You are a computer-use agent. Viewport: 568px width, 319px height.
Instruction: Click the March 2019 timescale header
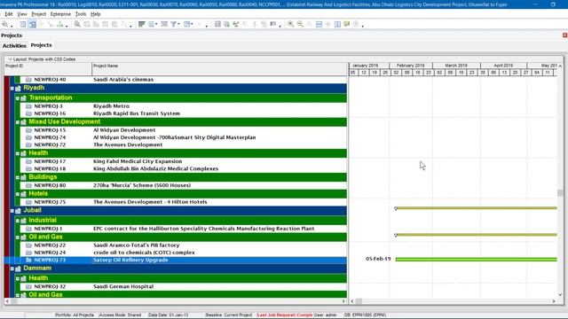[x=456, y=66]
